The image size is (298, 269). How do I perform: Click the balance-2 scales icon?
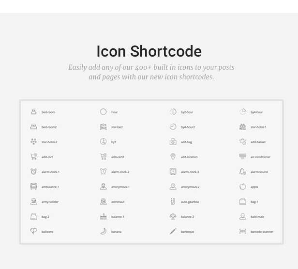point(173,217)
